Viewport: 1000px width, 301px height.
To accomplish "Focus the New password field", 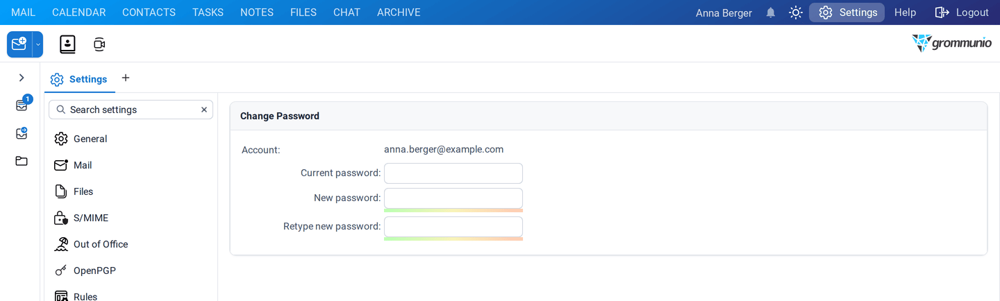I will (453, 198).
